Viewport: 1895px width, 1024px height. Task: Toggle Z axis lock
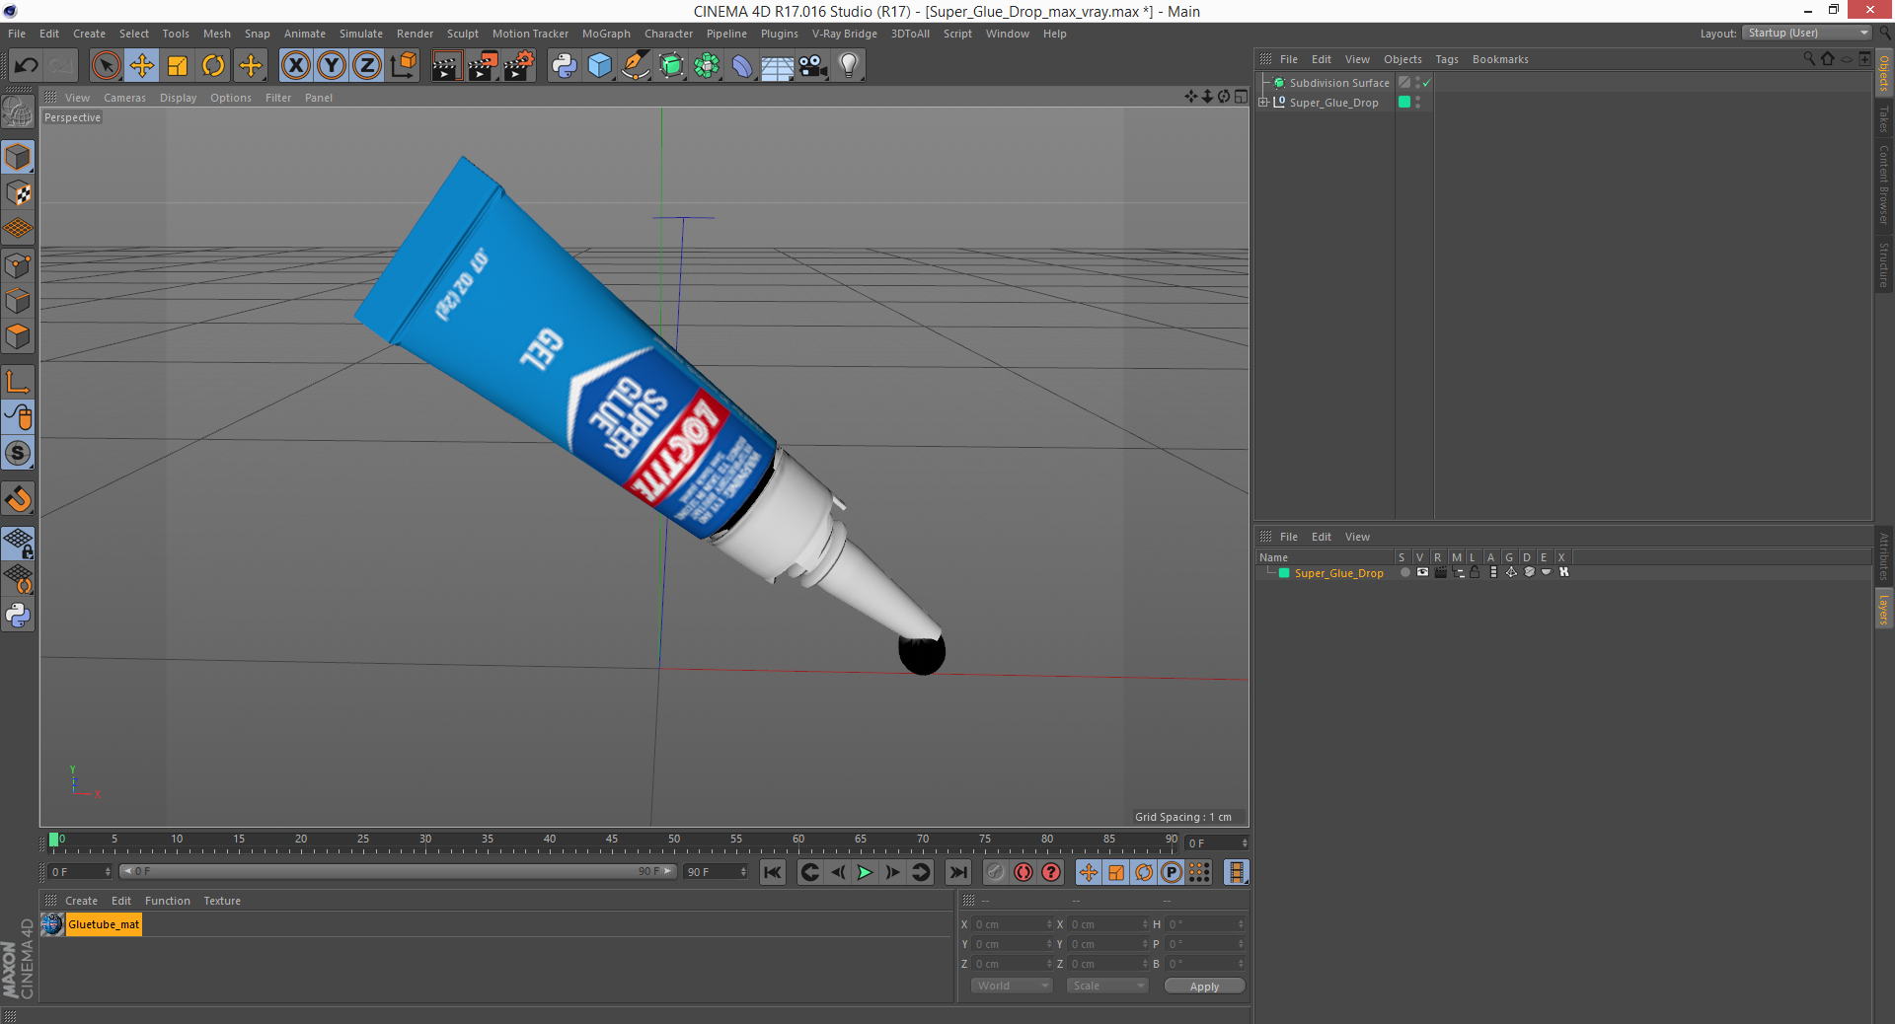[x=367, y=66]
